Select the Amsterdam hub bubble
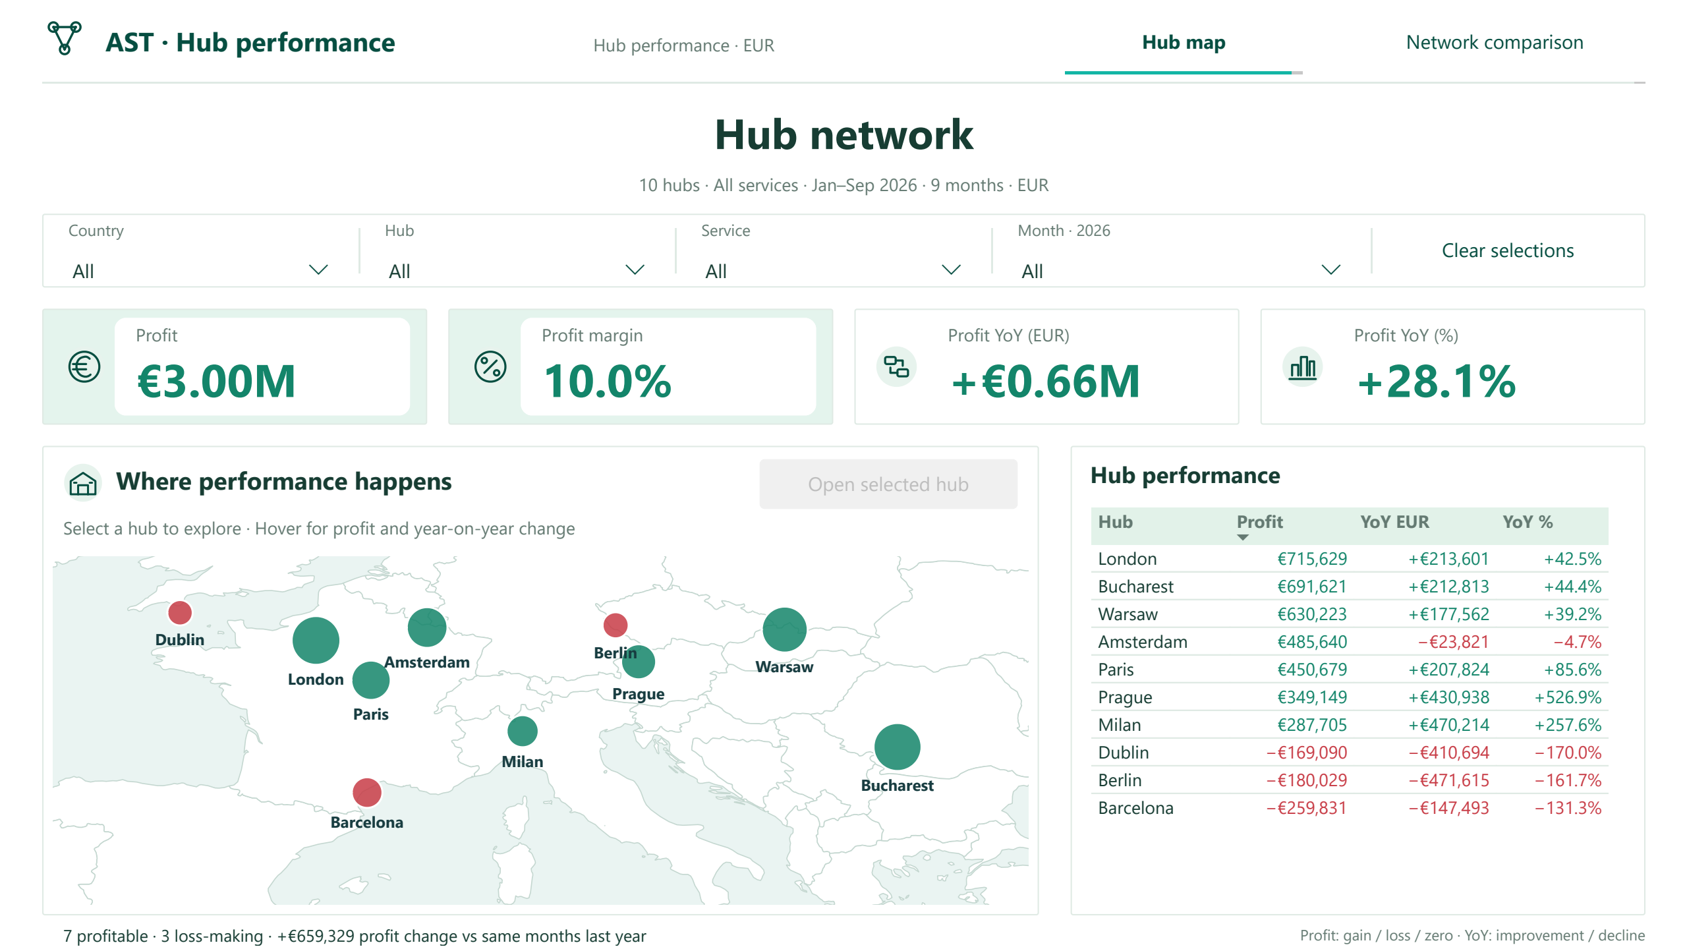 [427, 627]
